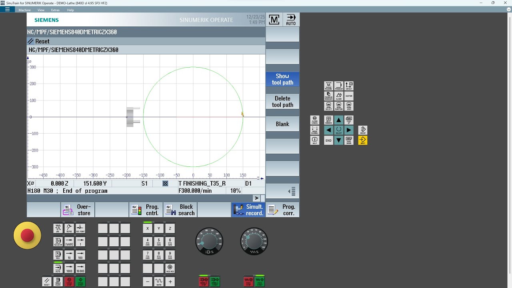Toggle SINGLE BLOCK mode
This screenshot has width=512, height=288.
click(58, 282)
